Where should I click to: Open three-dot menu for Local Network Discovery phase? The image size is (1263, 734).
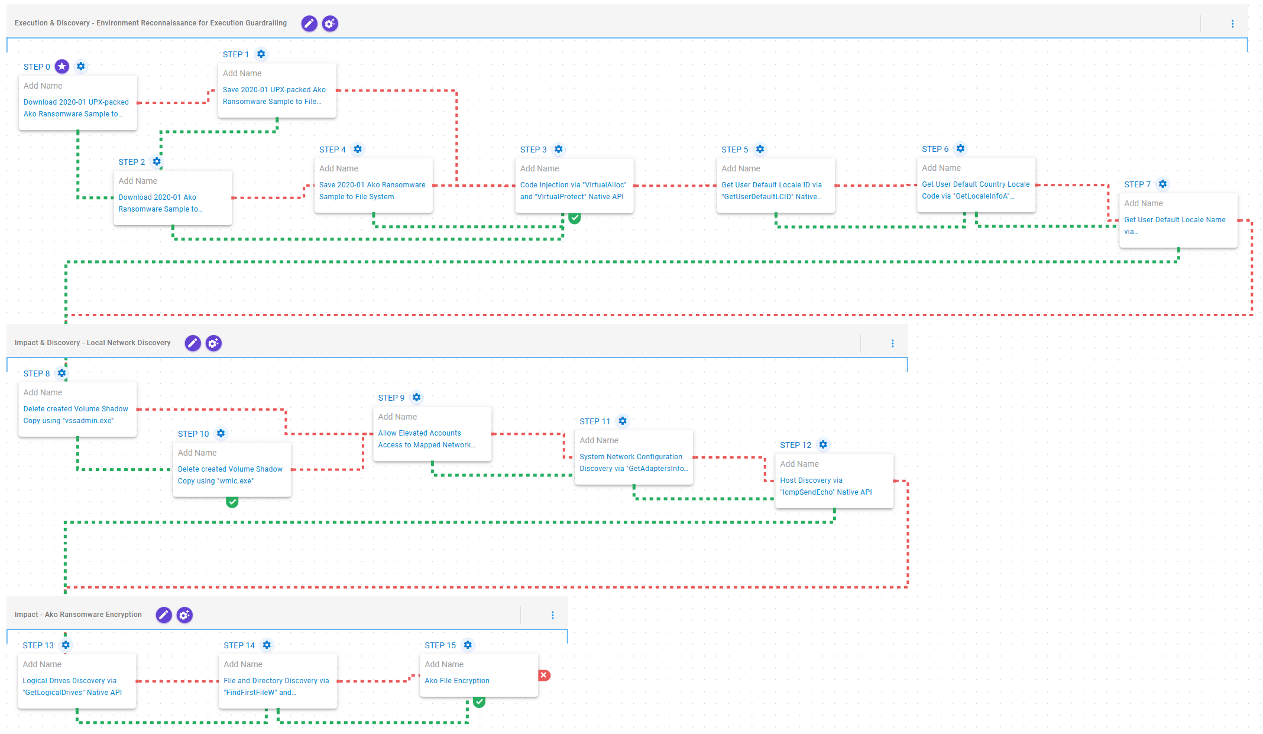click(892, 343)
